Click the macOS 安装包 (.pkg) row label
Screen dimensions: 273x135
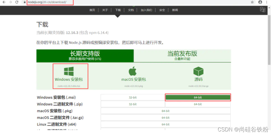coord(55,111)
